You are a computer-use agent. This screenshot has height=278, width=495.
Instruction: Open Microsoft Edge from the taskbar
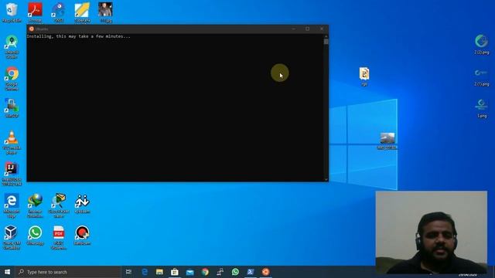click(x=145, y=272)
